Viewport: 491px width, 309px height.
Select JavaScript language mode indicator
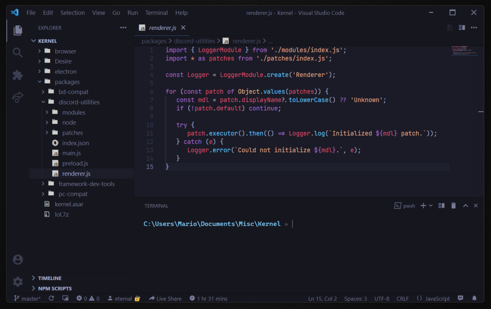tap(433, 299)
